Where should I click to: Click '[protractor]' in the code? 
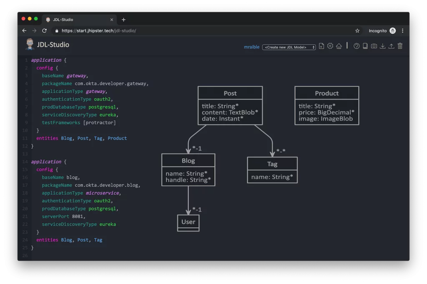pos(99,123)
